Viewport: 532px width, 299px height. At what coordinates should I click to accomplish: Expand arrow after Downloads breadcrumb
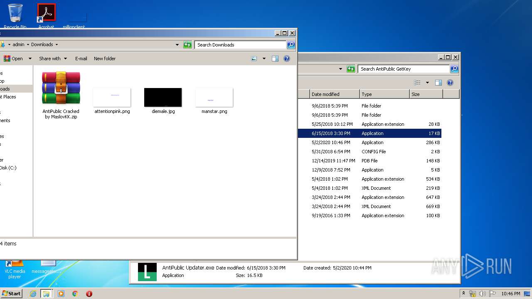click(57, 44)
